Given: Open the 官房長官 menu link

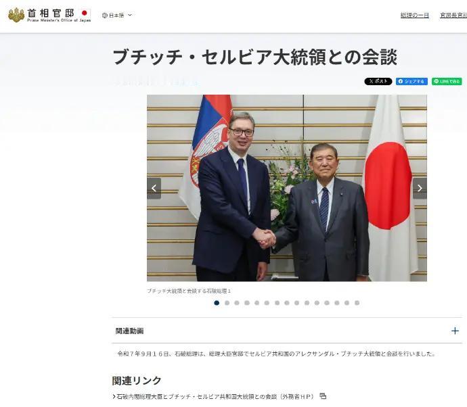Looking at the screenshot, I should 453,15.
